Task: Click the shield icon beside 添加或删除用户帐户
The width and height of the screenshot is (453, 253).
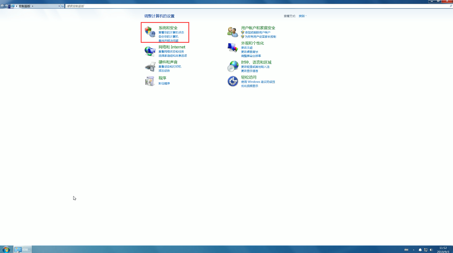Action: click(243, 32)
